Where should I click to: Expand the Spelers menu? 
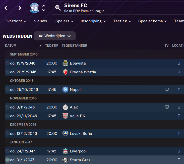[x=64, y=21]
